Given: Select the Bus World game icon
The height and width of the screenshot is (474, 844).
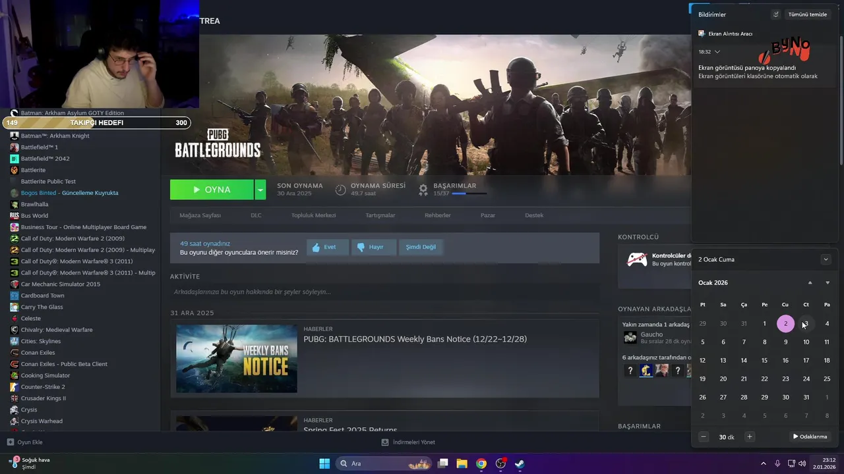Looking at the screenshot, I should click(x=15, y=215).
